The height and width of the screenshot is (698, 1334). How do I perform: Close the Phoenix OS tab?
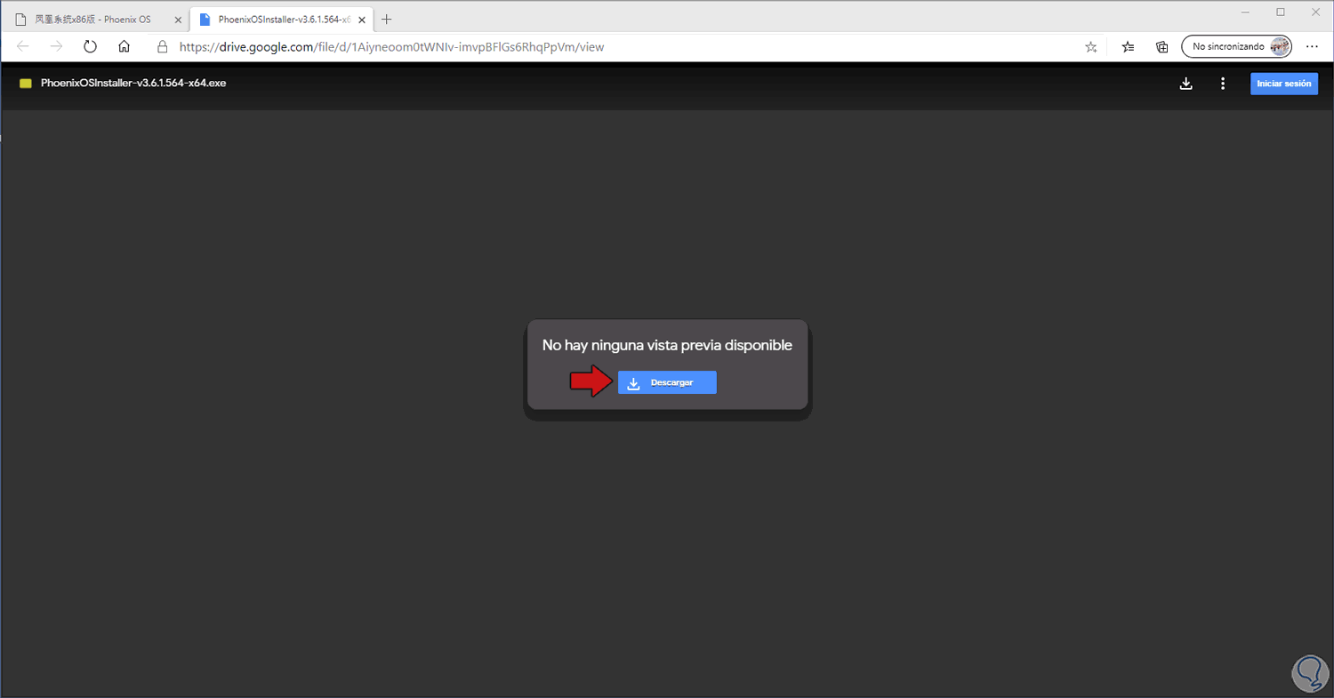pos(178,20)
